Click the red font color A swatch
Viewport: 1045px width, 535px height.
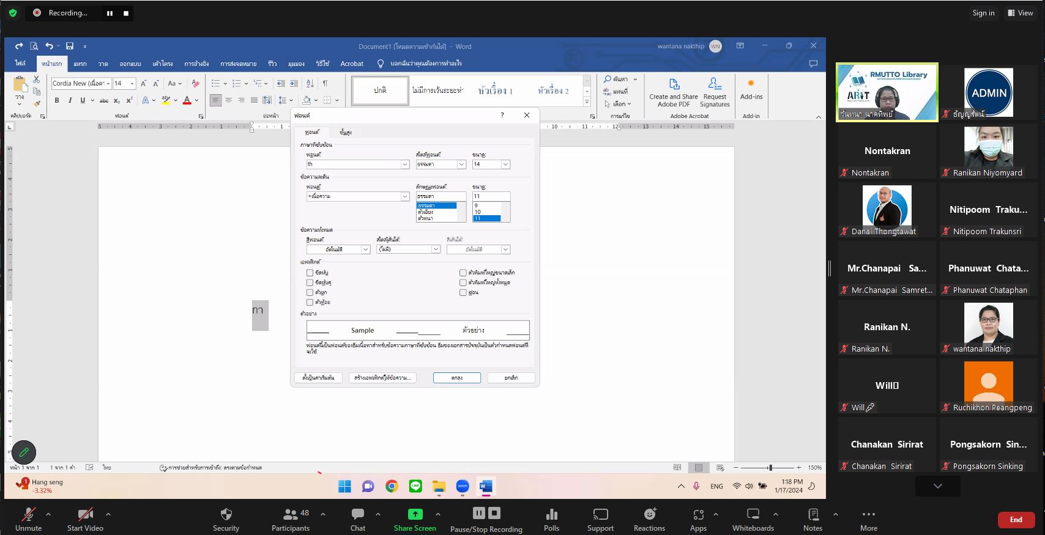(187, 100)
